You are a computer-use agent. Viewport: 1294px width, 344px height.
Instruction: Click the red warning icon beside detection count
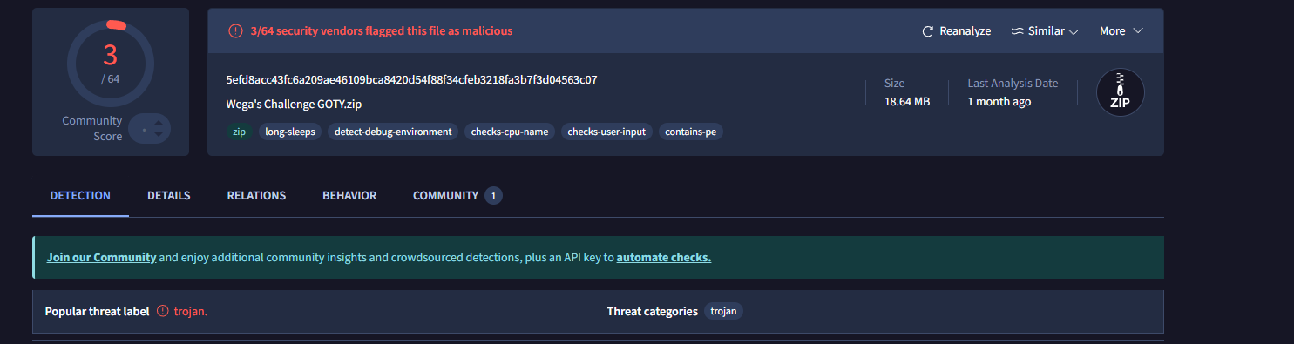click(235, 30)
